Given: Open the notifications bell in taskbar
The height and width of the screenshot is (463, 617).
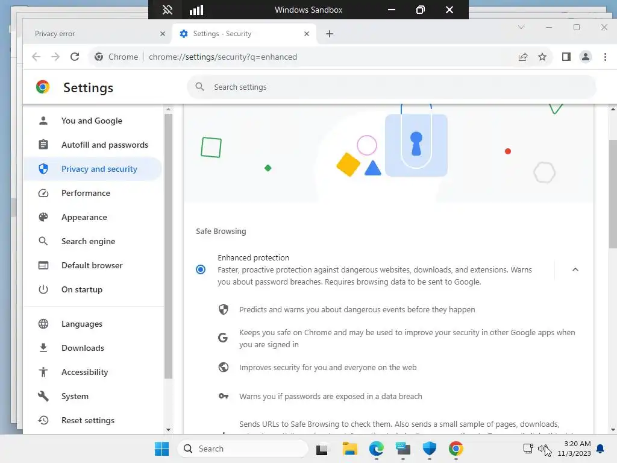Looking at the screenshot, I should tap(601, 449).
